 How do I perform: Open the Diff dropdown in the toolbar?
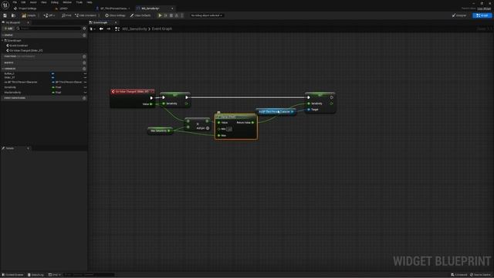49,15
